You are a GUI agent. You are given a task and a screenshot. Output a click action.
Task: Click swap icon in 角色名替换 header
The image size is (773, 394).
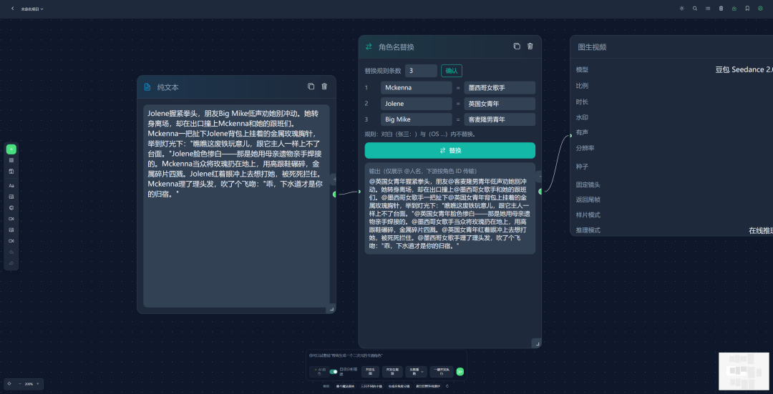tap(369, 46)
